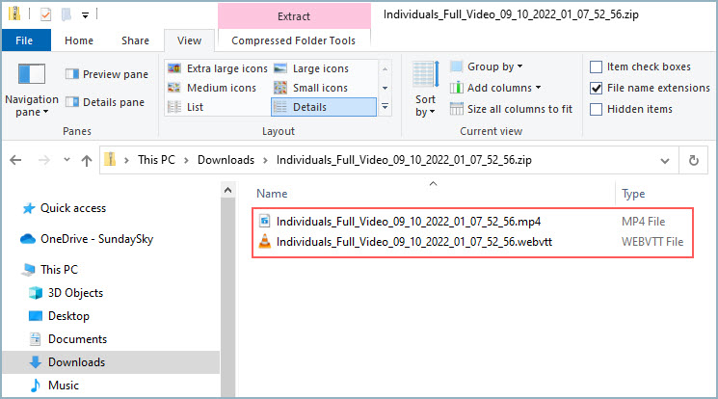
Task: Open the address bar history dropdown
Action: [x=665, y=160]
